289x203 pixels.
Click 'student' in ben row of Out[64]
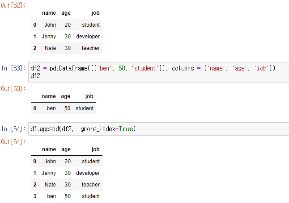91,196
